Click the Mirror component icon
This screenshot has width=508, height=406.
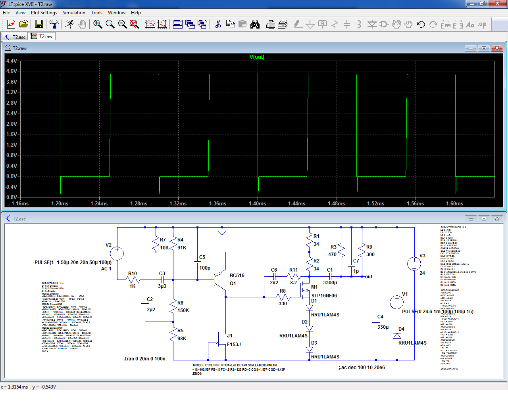click(x=458, y=25)
